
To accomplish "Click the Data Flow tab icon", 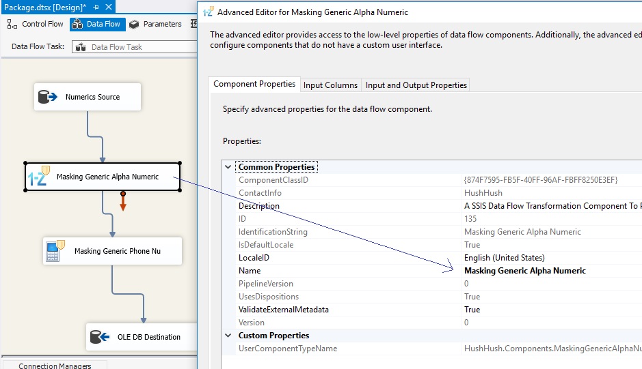I will [77, 24].
